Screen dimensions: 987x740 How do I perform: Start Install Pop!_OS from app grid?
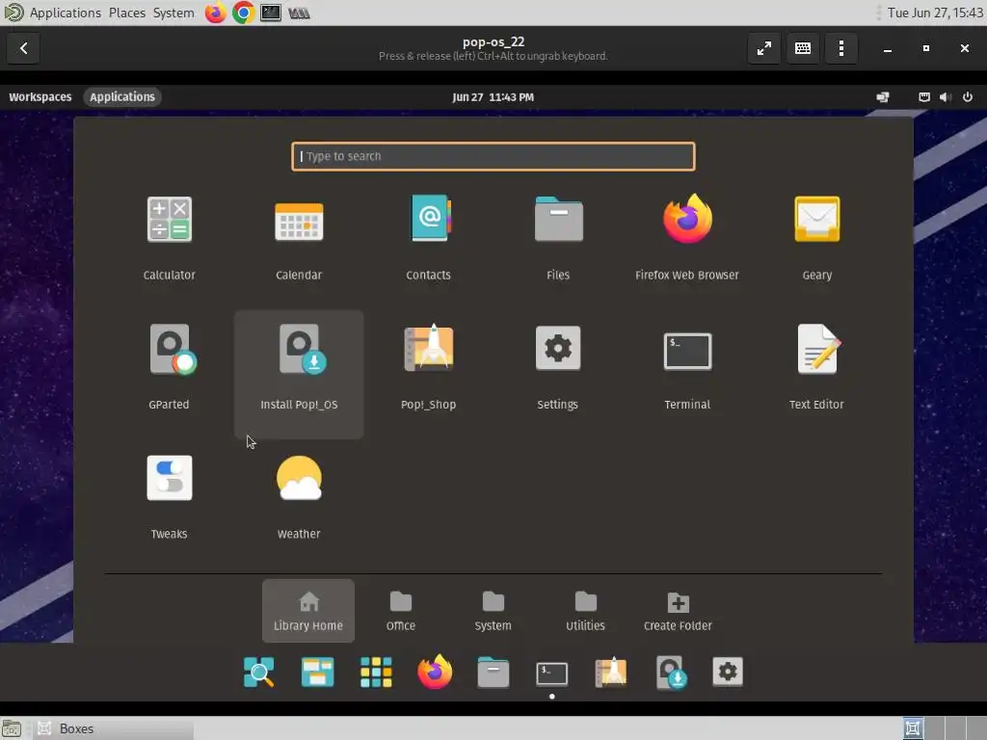299,375
